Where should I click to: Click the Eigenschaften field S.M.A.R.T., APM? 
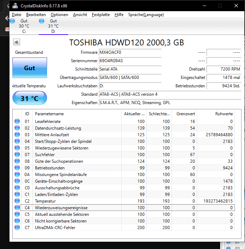(x=170, y=103)
